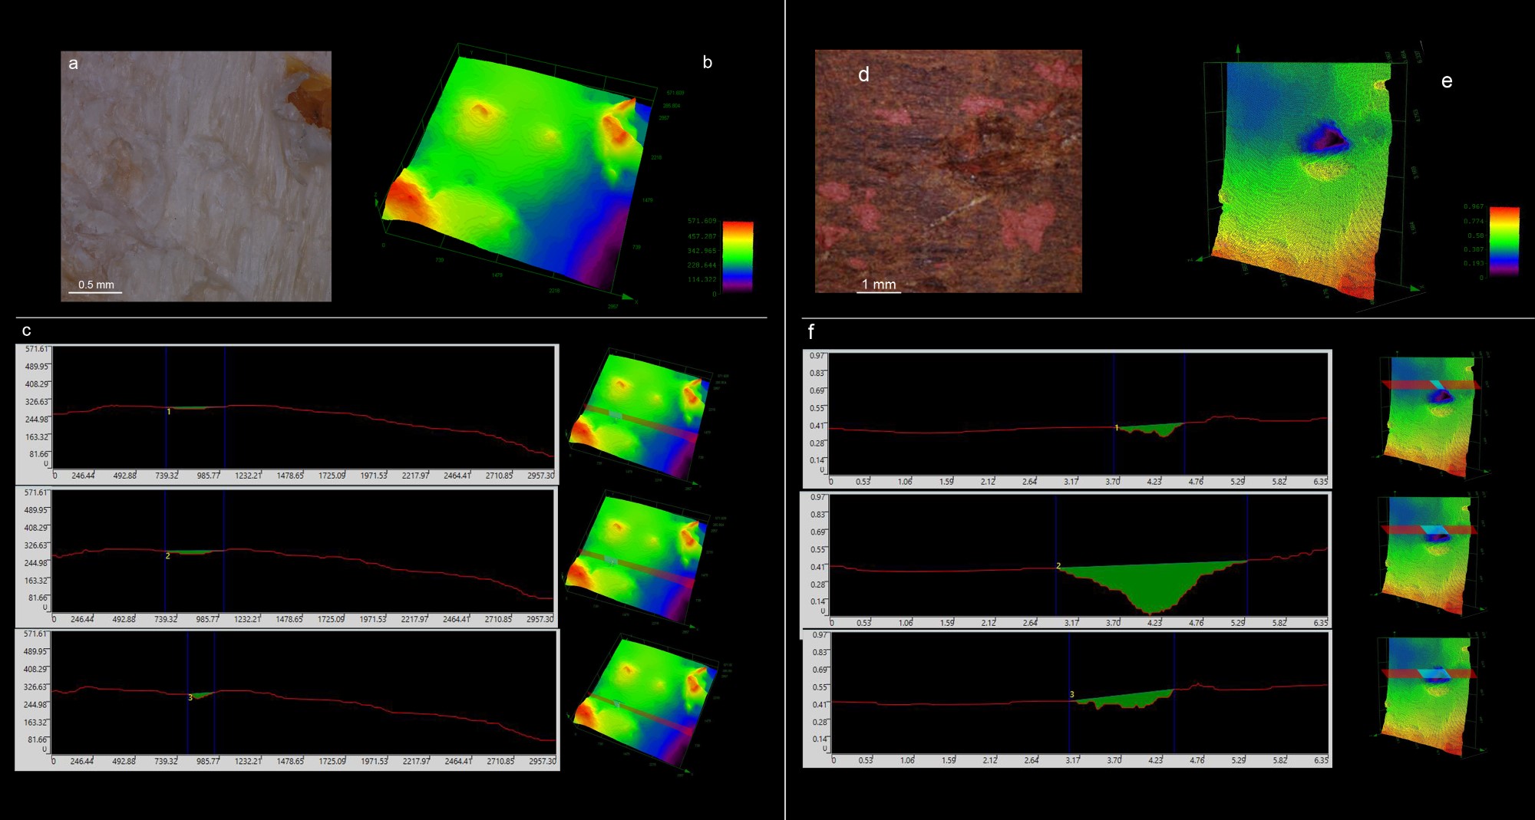Click the rainbow color scale beside panel e
Screen dimensions: 1535x820
[1504, 241]
